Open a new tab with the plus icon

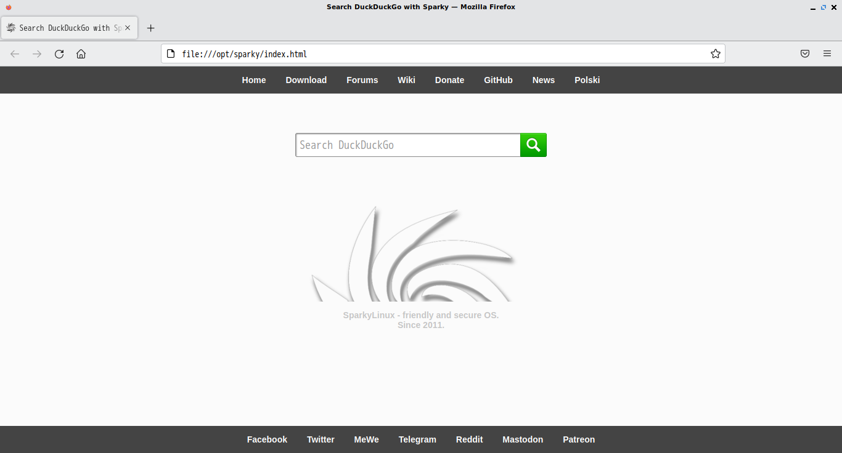tap(150, 28)
